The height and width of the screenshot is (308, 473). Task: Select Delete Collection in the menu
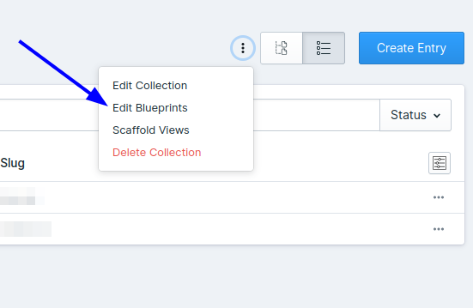point(157,152)
